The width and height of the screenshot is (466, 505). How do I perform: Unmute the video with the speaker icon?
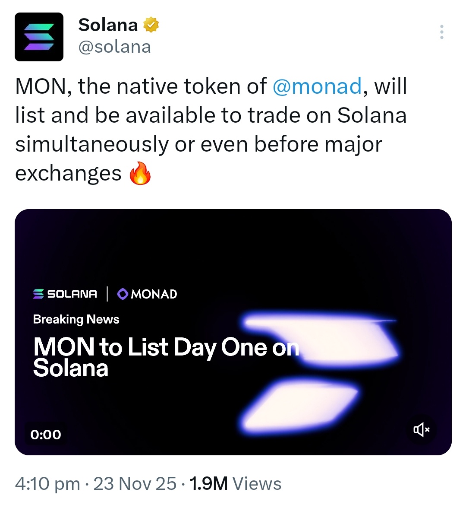tap(422, 429)
